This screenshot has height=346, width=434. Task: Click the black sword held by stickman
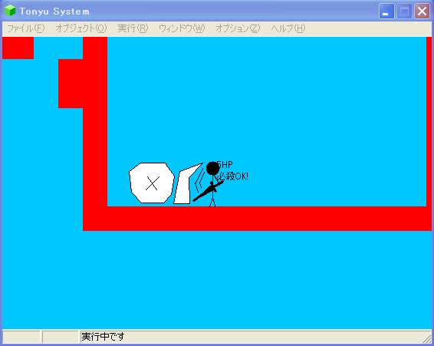pos(208,191)
